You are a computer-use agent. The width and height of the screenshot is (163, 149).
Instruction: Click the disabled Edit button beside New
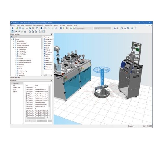tap(42, 121)
